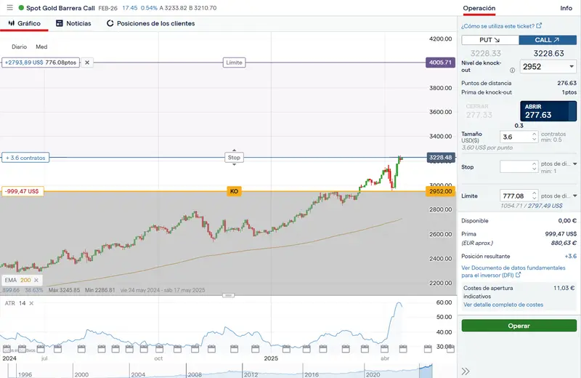Collapse the deal ticket with double-arrow icon
This screenshot has height=378, width=581.
click(x=466, y=371)
